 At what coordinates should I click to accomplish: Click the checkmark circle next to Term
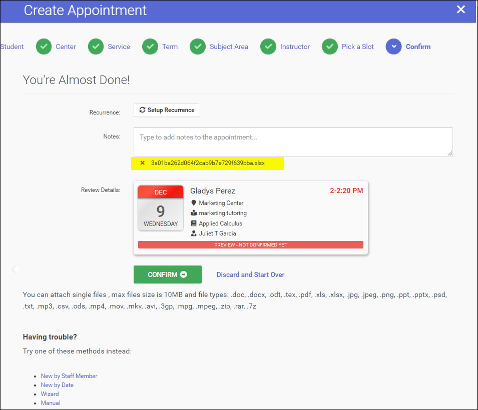point(150,46)
